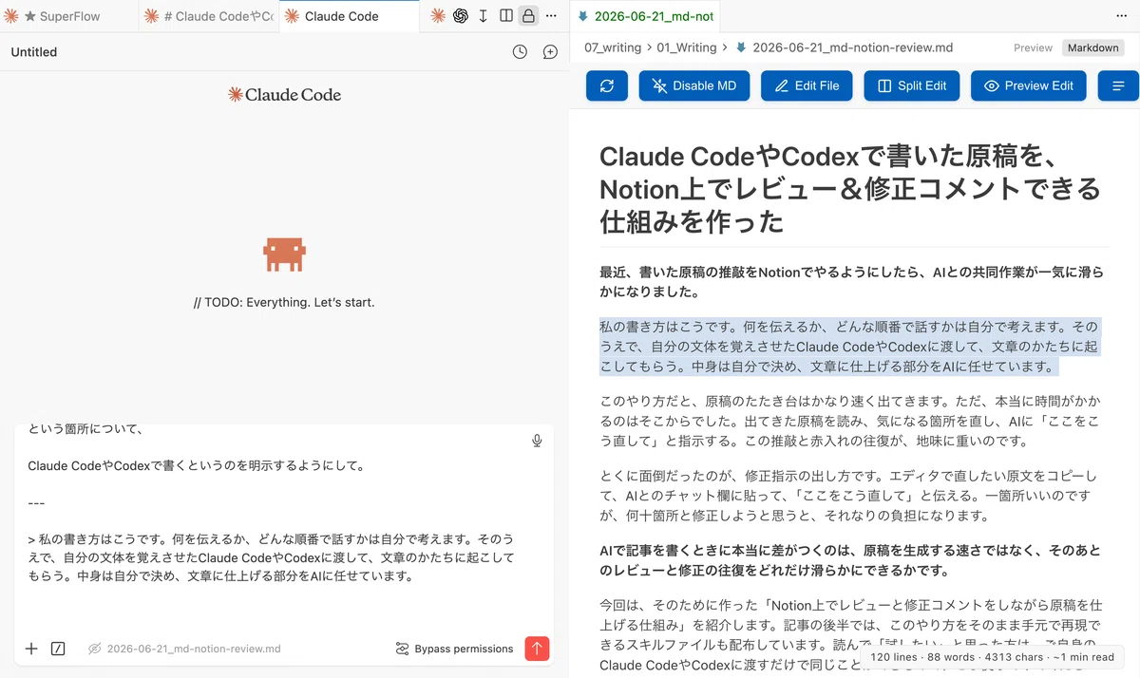Open the blue hamburger menu button

click(1118, 85)
